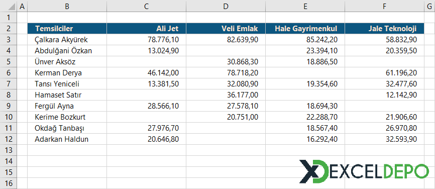Click the Veli Emlak header cell

226,29
